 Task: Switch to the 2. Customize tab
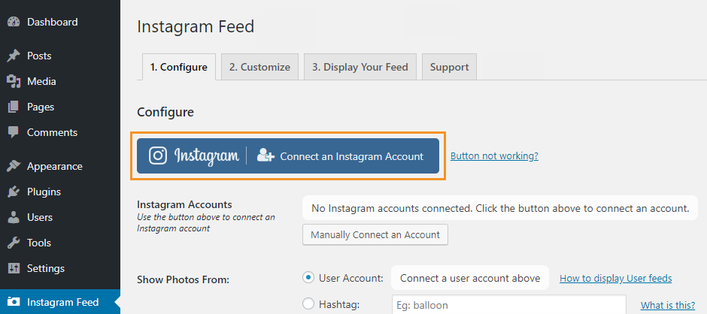pos(259,67)
